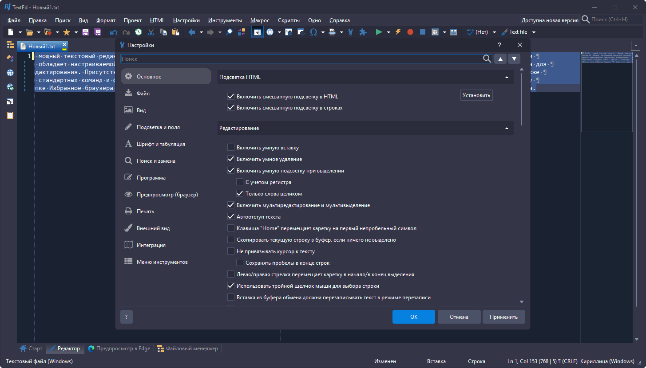Click the green clock history icon
The width and height of the screenshot is (646, 368).
(139, 32)
